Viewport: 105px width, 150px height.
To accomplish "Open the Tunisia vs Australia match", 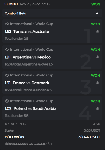I will point(31,32).
